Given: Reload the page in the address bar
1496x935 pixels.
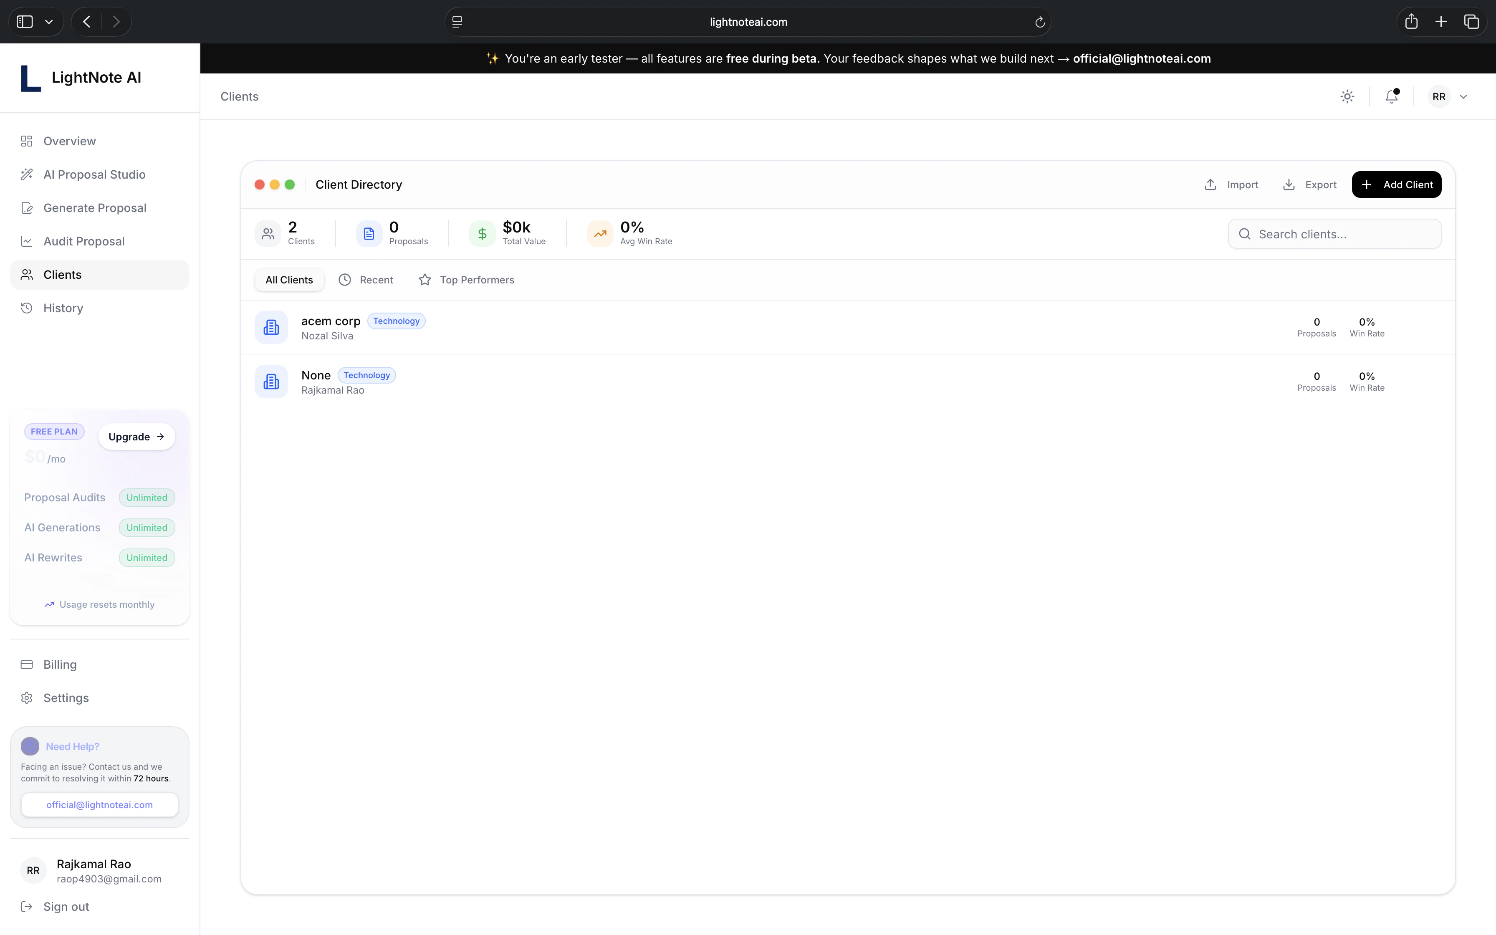Looking at the screenshot, I should click(1040, 22).
